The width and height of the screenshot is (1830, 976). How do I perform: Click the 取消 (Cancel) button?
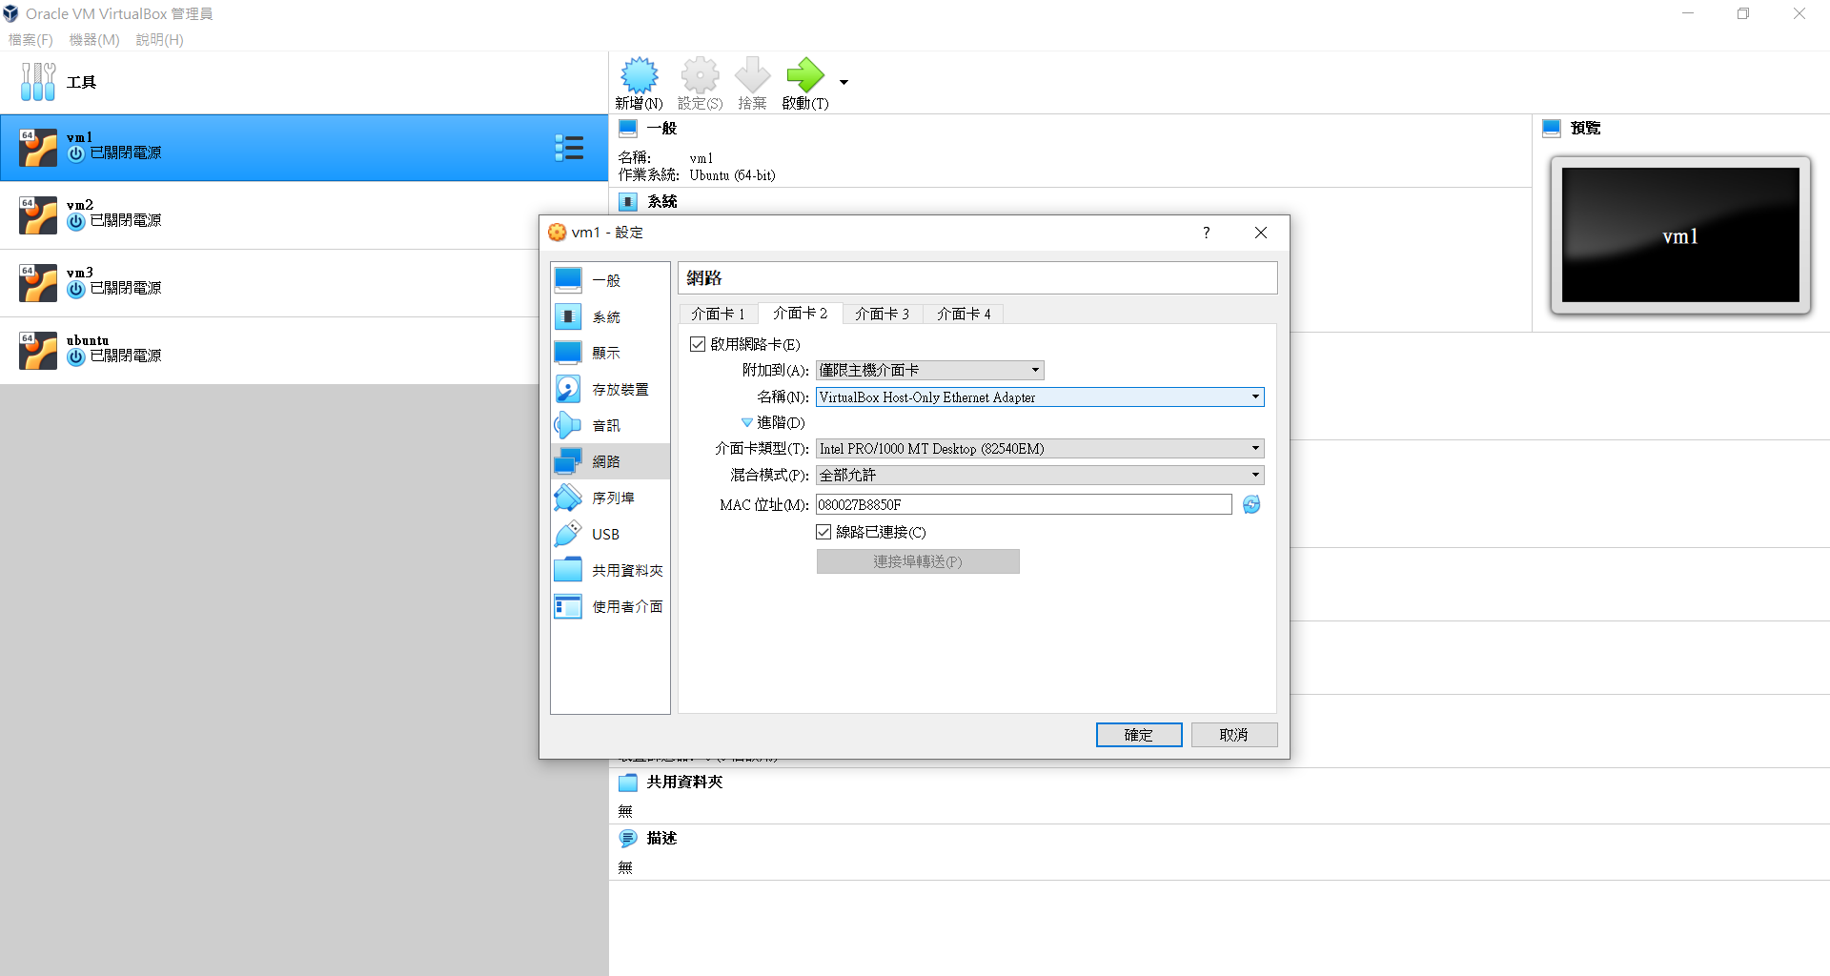(1234, 735)
